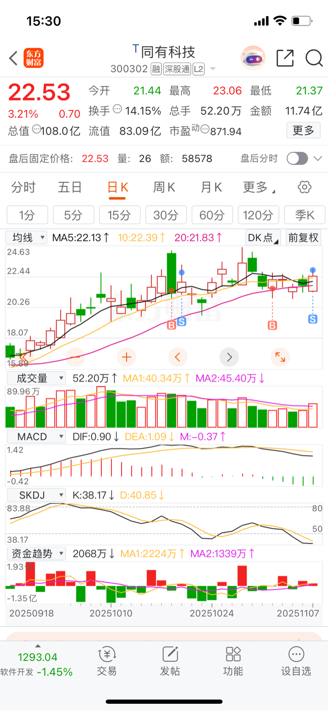Tap the 更多 quote details button
Viewport: 328px width, 711px height.
click(303, 130)
